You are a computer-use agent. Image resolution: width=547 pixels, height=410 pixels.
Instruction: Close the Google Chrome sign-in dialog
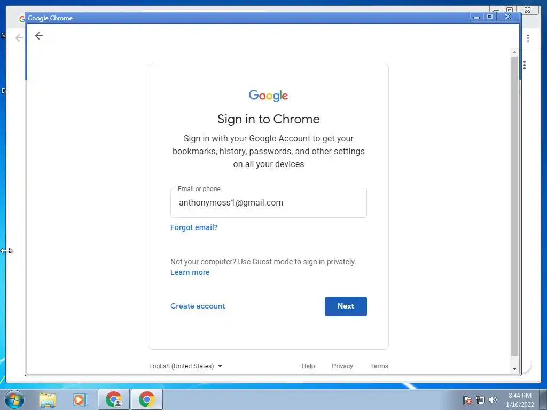click(x=508, y=17)
